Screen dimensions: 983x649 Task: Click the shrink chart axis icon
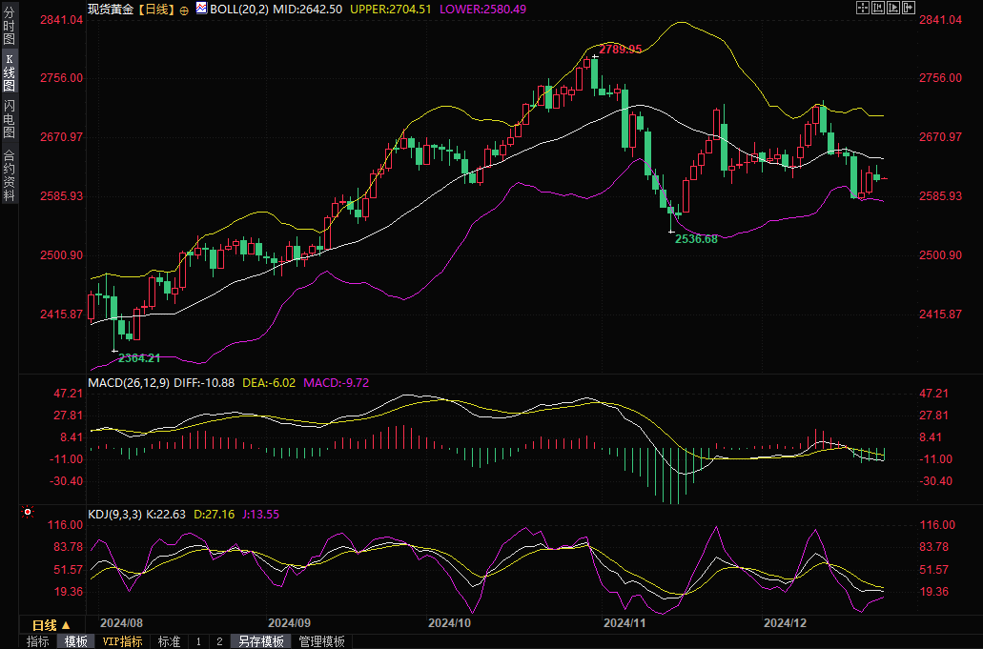click(877, 9)
